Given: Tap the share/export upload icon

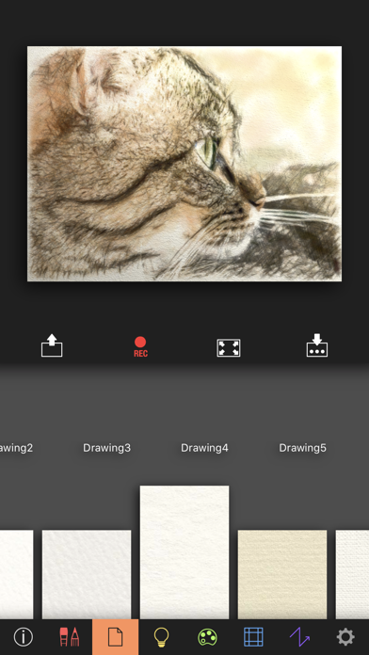Looking at the screenshot, I should click(x=52, y=345).
